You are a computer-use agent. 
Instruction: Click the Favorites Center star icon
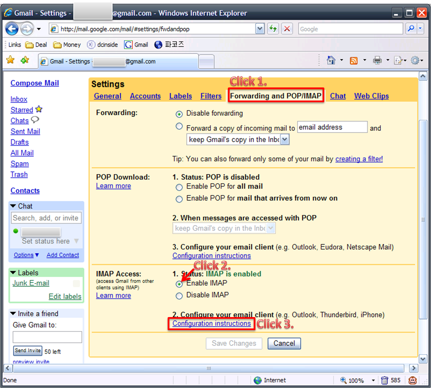[11, 60]
